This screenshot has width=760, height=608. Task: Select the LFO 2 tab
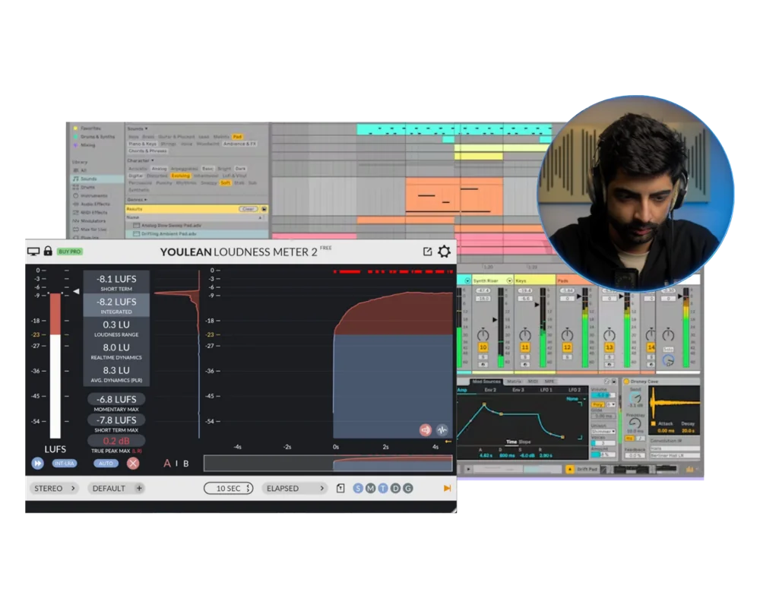click(575, 390)
